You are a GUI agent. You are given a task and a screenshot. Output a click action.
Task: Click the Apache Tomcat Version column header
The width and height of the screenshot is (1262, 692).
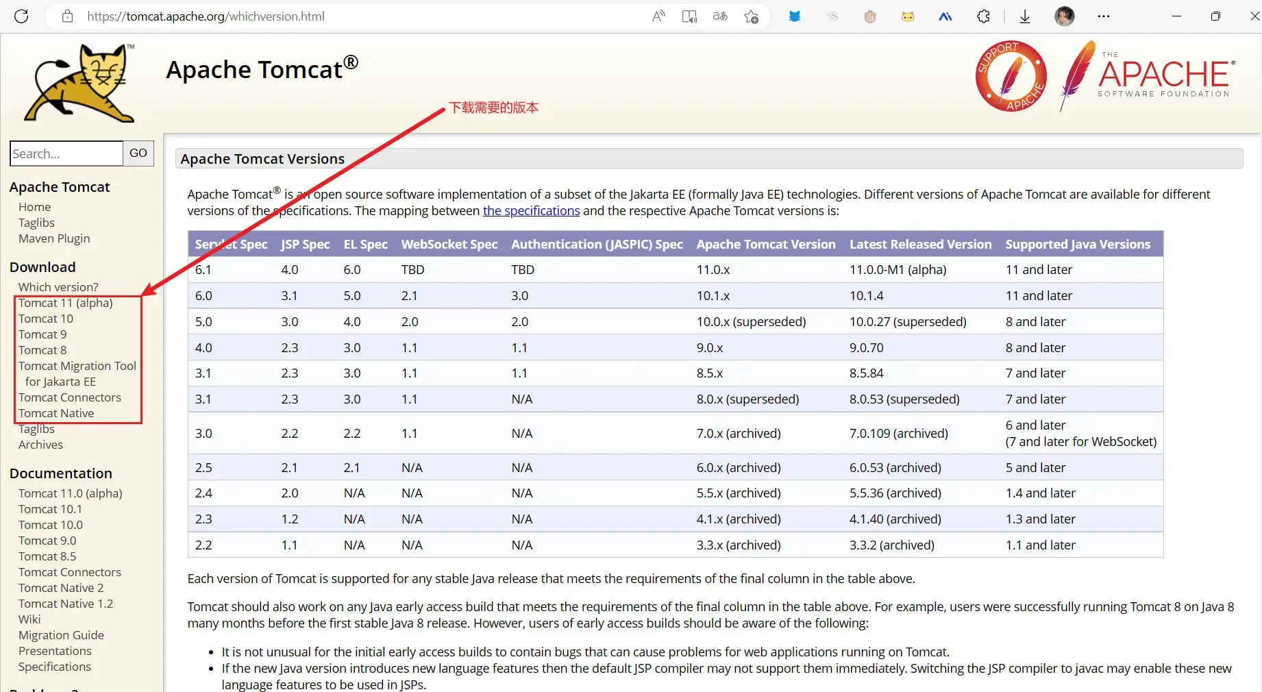coord(766,245)
